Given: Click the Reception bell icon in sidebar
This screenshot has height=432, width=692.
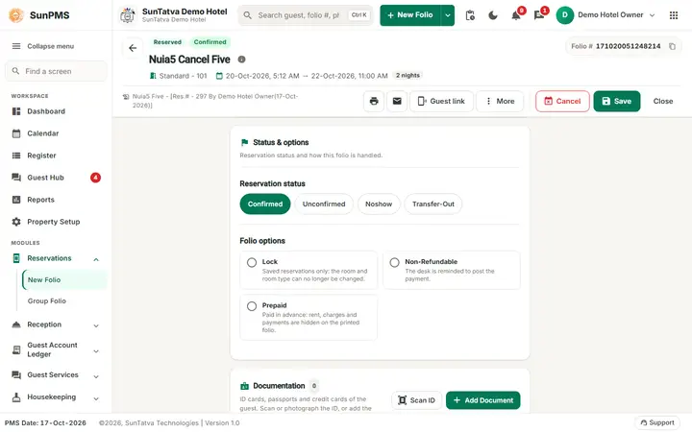Looking at the screenshot, I should click(x=16, y=324).
